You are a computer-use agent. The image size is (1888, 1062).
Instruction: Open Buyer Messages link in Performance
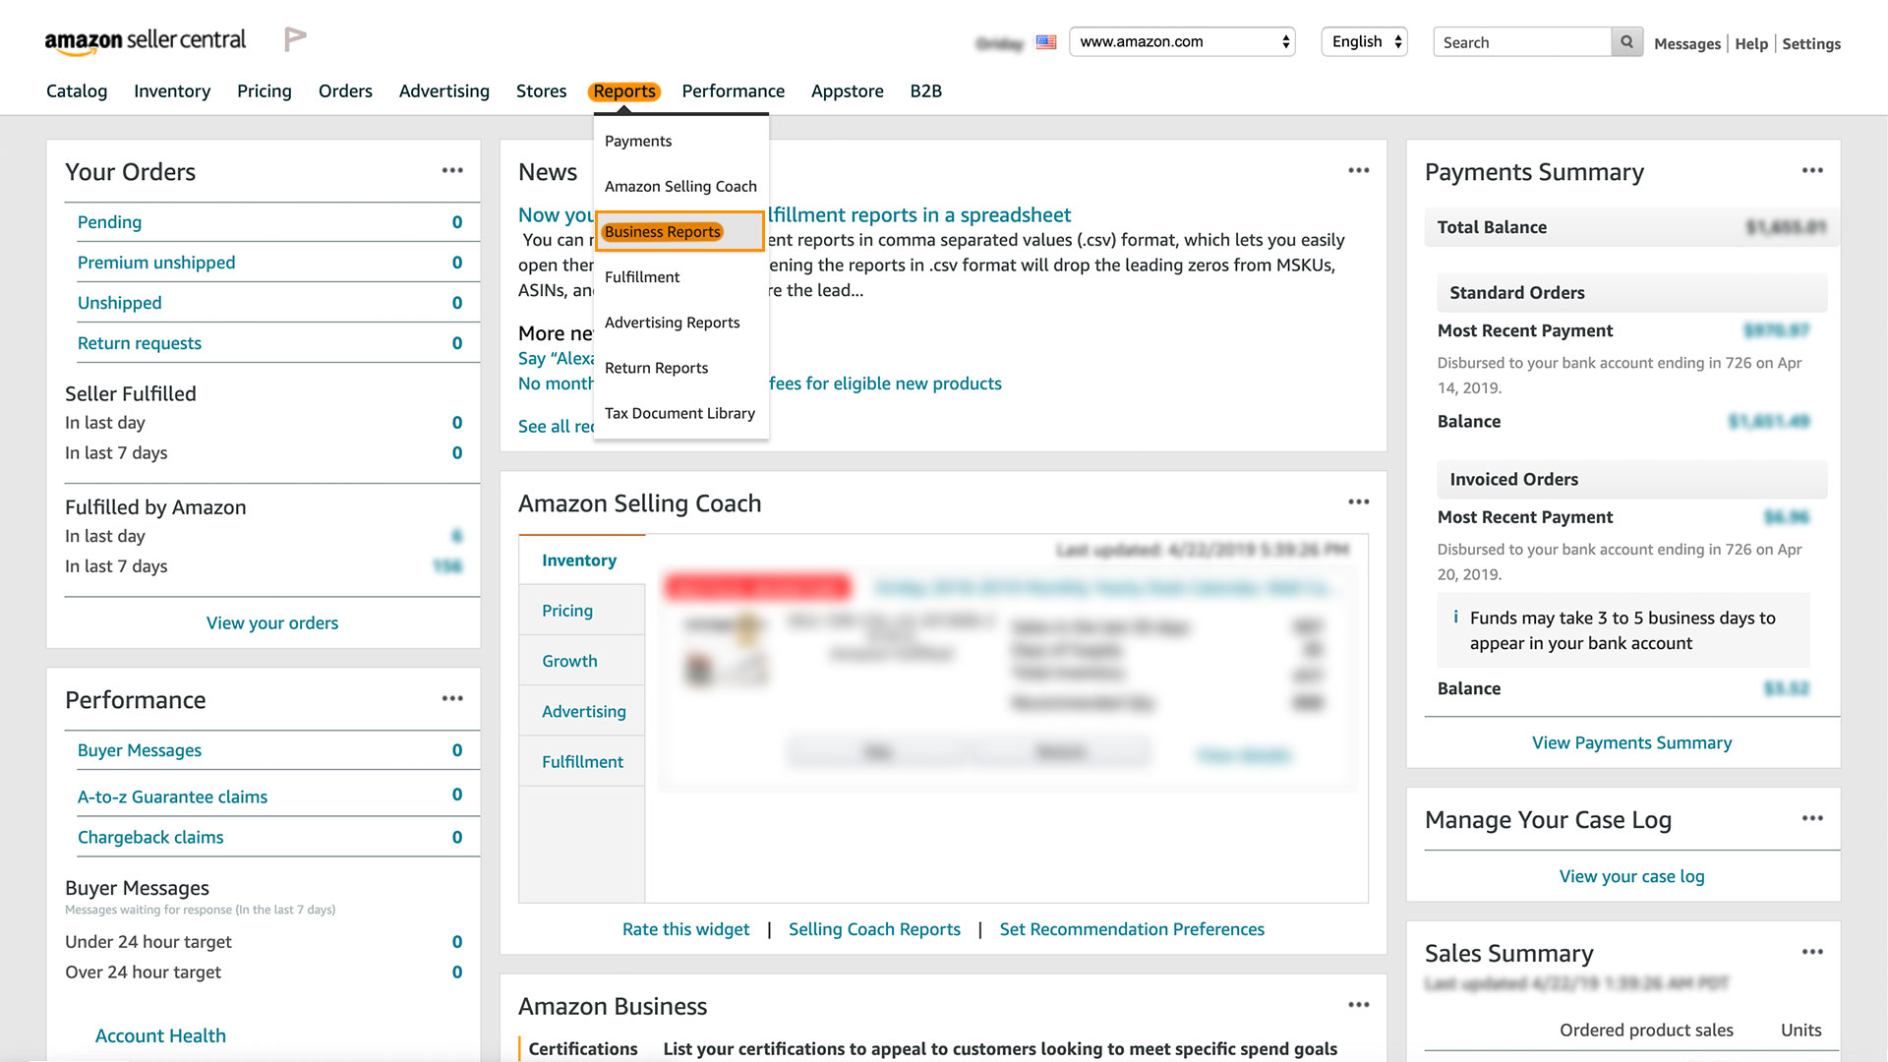click(x=140, y=750)
